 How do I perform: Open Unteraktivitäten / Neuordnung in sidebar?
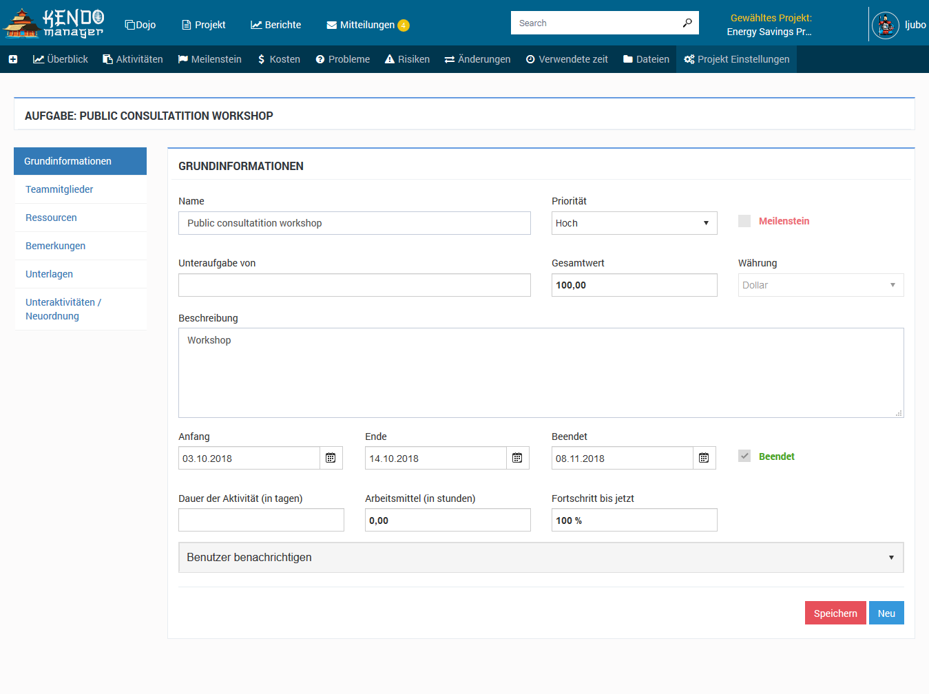coord(80,309)
